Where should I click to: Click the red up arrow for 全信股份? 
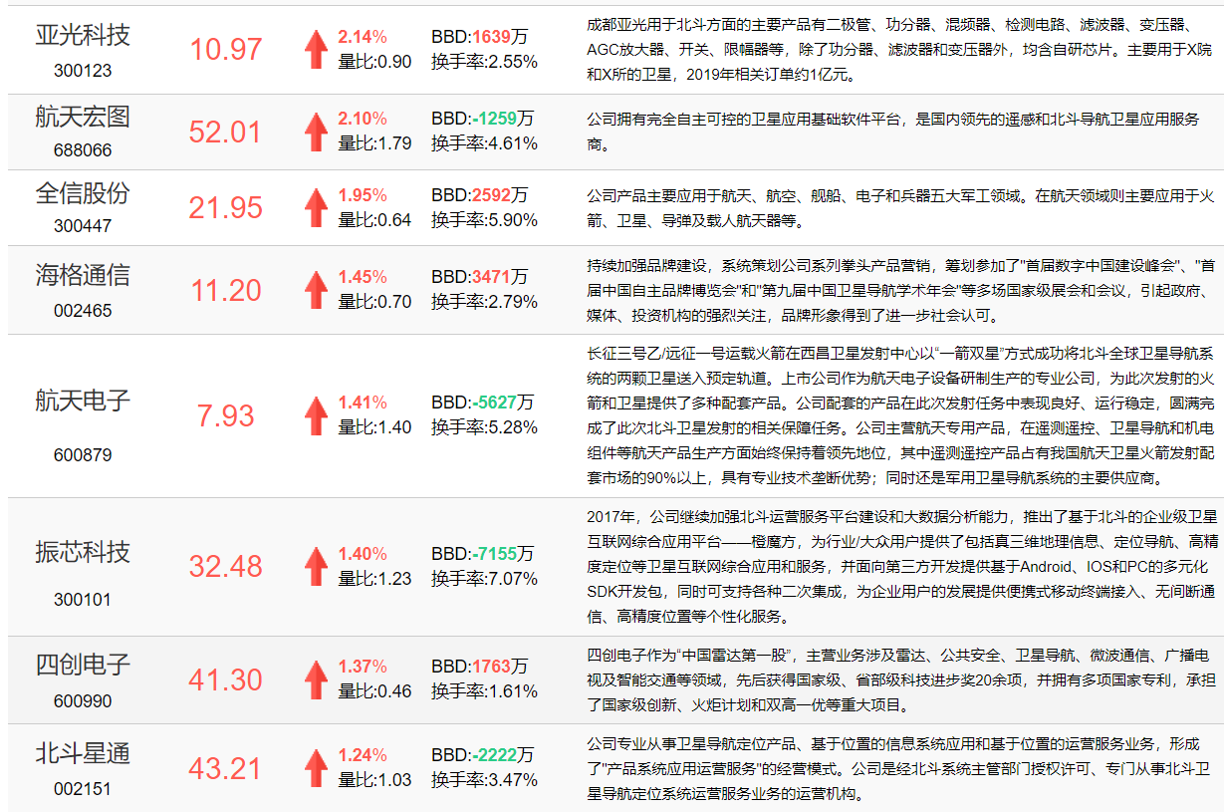316,207
